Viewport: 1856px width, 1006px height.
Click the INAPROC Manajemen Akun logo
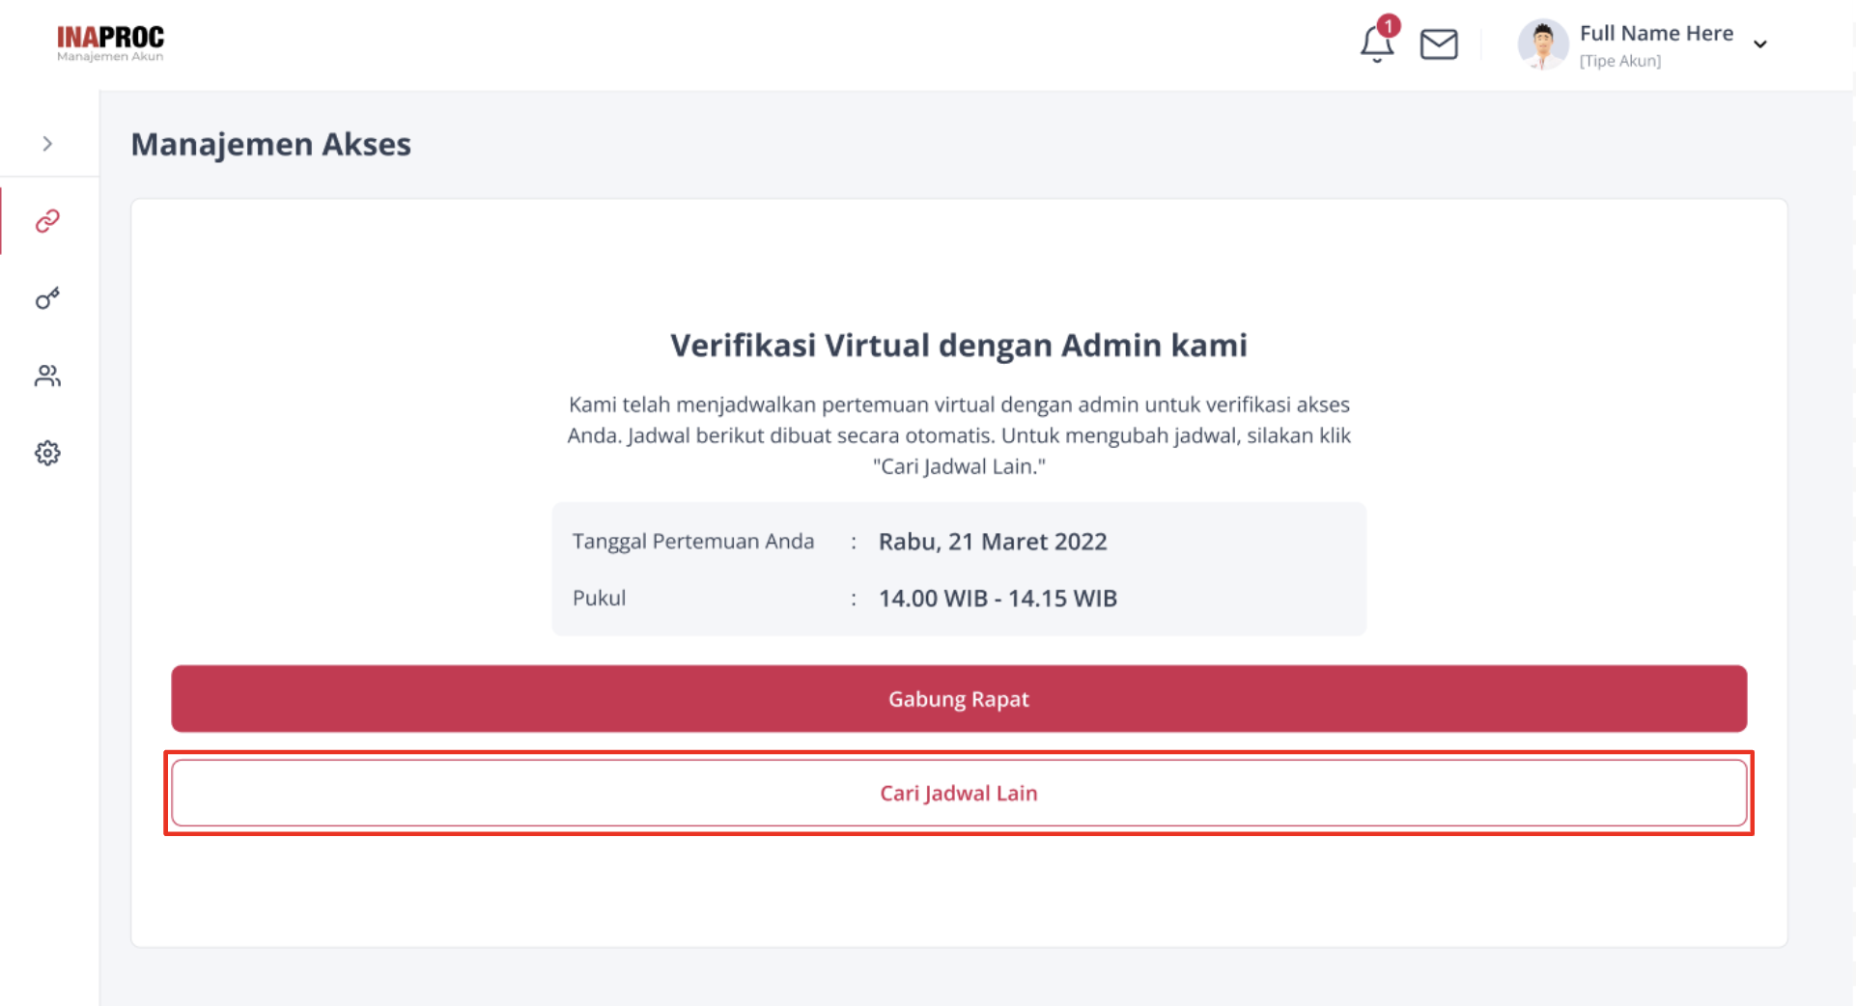pyautogui.click(x=110, y=42)
